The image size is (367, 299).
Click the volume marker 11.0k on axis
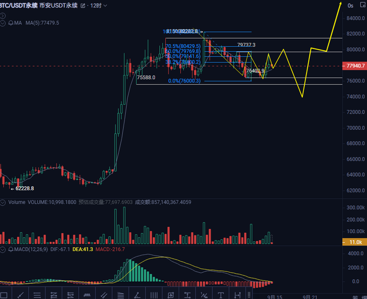[355, 242]
